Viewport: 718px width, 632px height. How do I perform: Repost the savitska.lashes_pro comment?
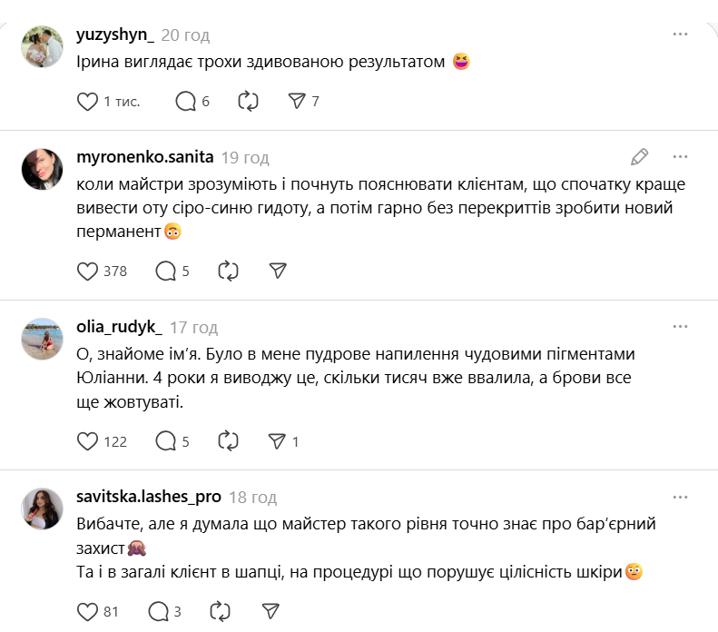coord(220,611)
